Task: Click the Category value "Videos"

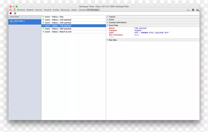Action: [138, 30]
